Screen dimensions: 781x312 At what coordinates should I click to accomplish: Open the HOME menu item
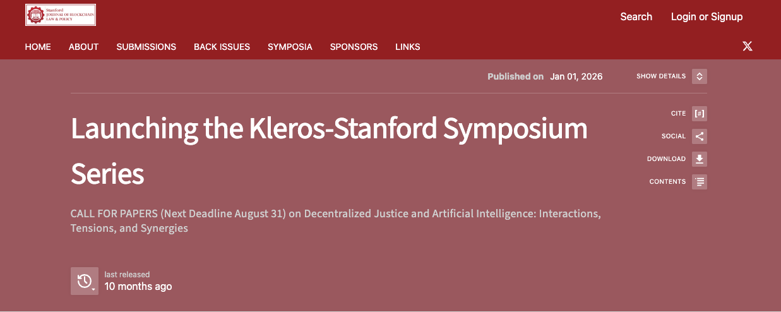click(x=38, y=47)
